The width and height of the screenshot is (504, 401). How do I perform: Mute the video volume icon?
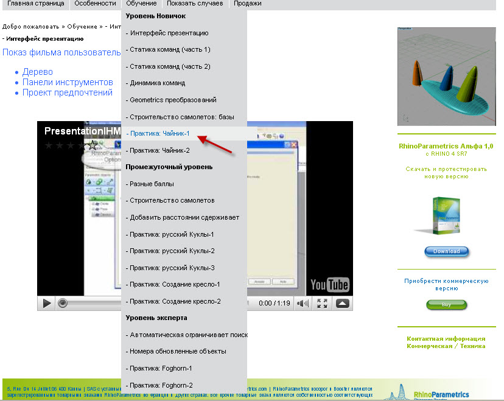[303, 303]
